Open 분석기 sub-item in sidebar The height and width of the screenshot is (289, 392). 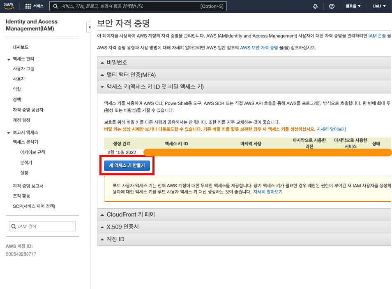26,162
